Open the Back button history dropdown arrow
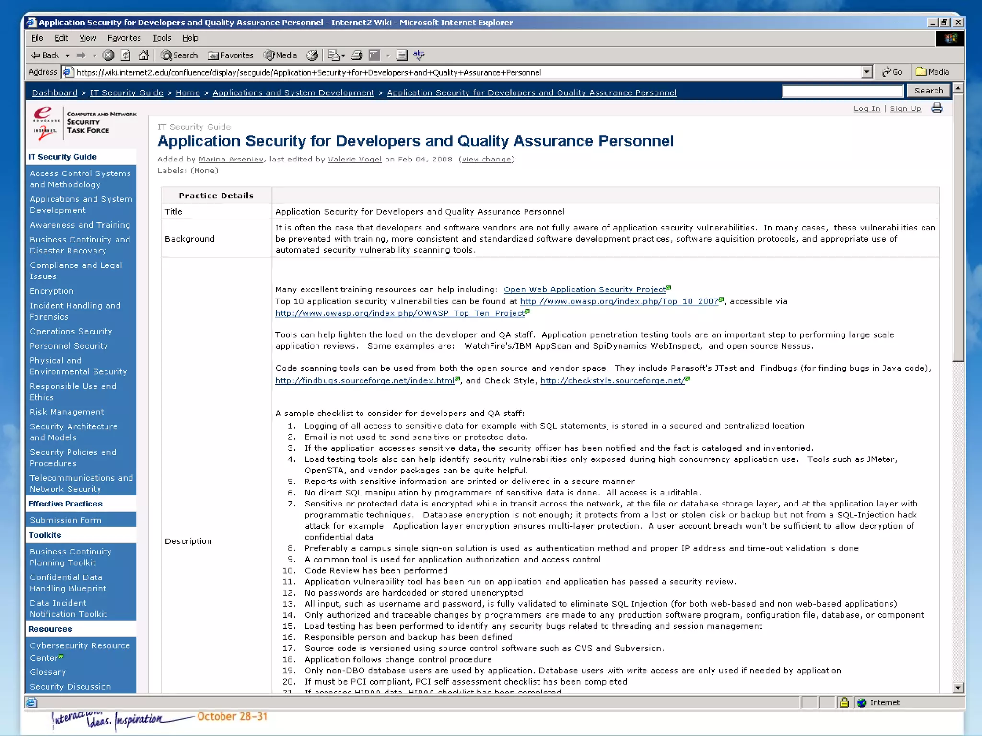 coord(67,56)
